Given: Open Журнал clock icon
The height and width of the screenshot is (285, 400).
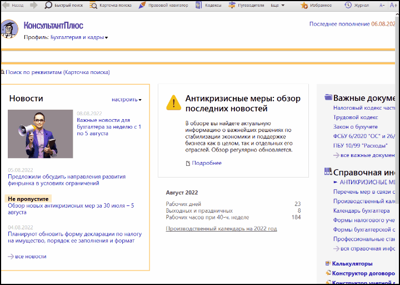Looking at the screenshot, I should pos(348,5).
